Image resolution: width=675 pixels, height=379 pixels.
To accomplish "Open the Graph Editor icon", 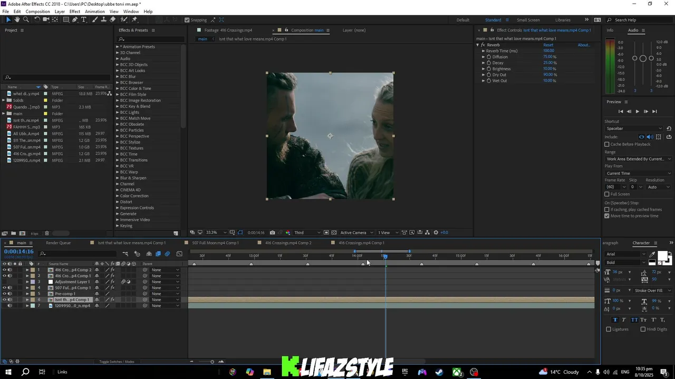I will click(x=179, y=254).
